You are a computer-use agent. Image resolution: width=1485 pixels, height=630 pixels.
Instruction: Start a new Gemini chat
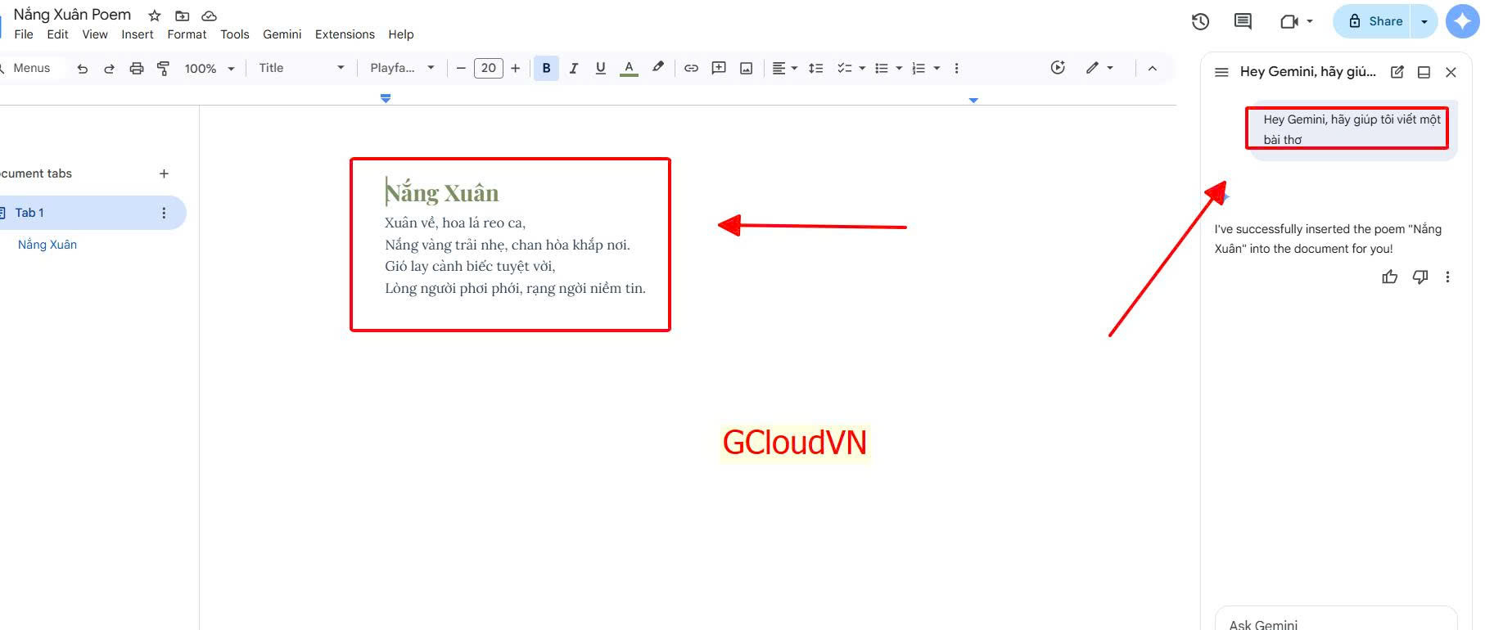(x=1397, y=72)
